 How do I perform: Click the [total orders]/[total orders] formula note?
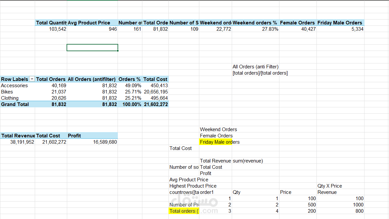tap(260, 73)
